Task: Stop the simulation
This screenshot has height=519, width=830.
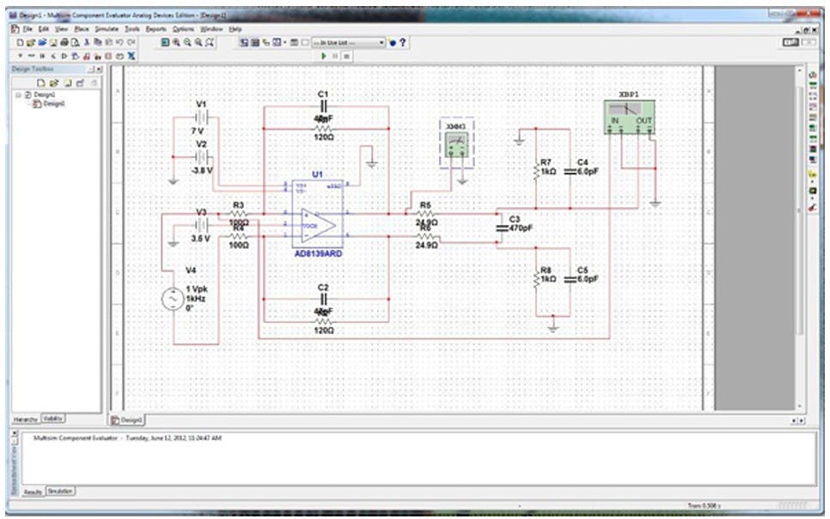Action: pyautogui.click(x=346, y=56)
